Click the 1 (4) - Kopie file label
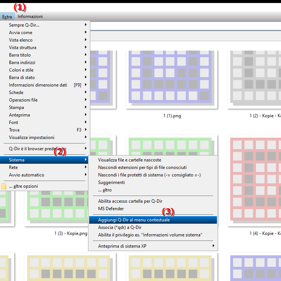Viewport: 281px width, 281px height. click(265, 233)
